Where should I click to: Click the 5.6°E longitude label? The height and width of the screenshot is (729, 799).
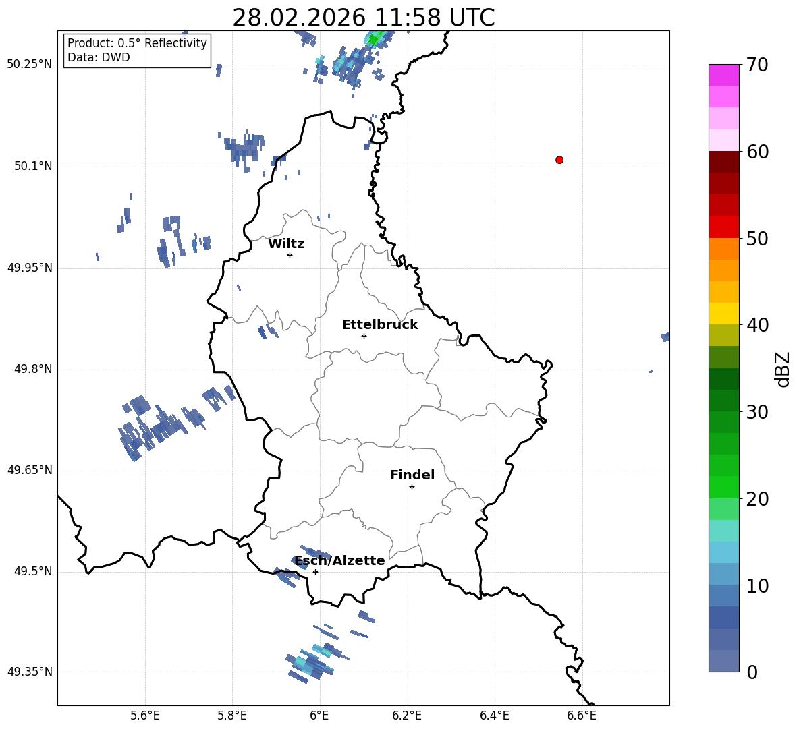click(145, 716)
